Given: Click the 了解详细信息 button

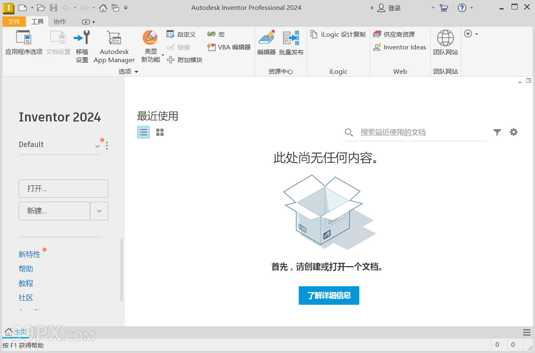Looking at the screenshot, I should click(329, 295).
